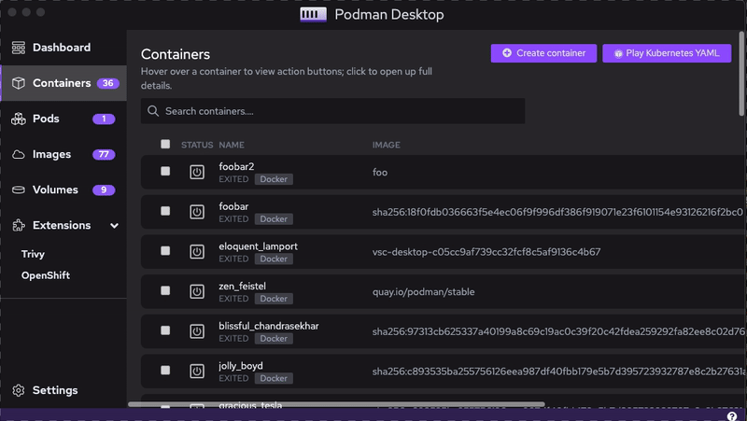This screenshot has height=421, width=747.
Task: Toggle the select all containers checkbox
Action: click(x=165, y=145)
